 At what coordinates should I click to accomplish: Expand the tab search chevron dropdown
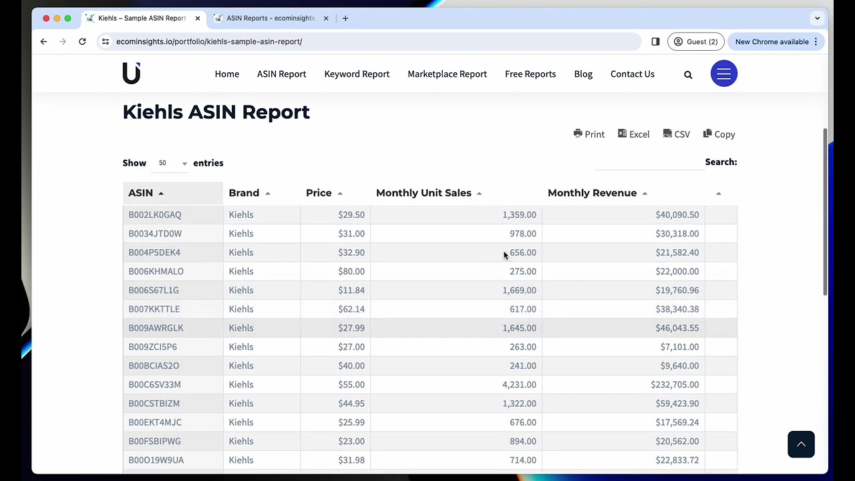tap(817, 18)
